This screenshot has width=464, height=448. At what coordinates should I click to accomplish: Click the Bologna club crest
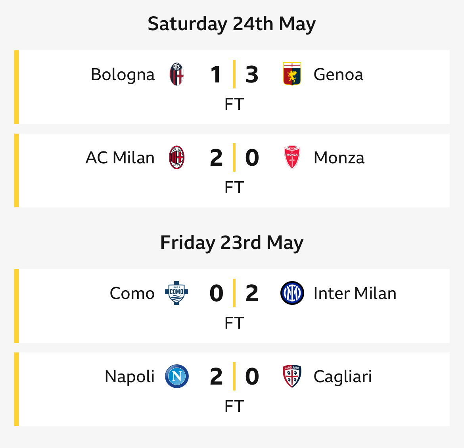point(176,74)
